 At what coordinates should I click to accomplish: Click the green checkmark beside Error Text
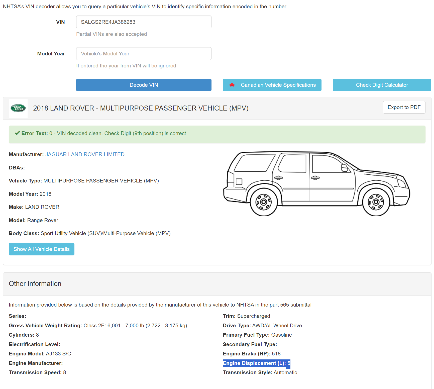tap(17, 133)
